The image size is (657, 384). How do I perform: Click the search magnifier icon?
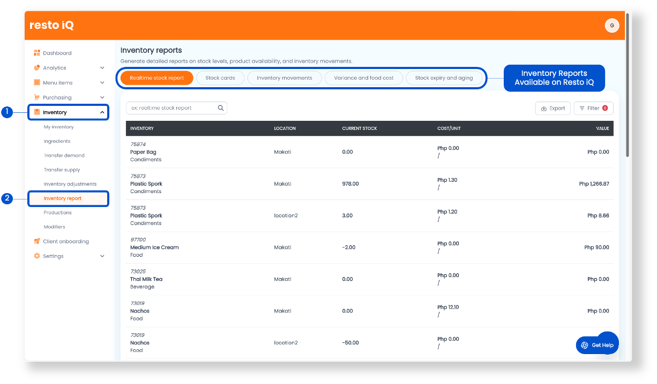[221, 108]
